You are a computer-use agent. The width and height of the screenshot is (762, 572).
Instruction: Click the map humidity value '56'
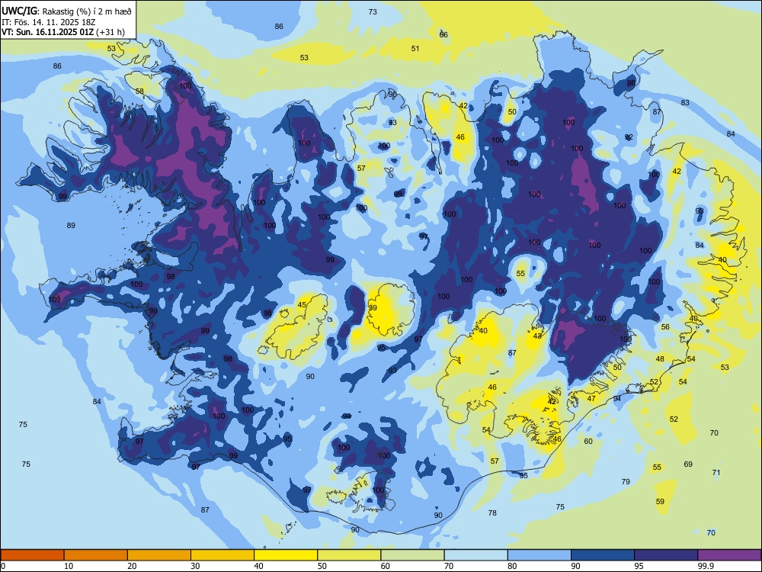click(665, 327)
